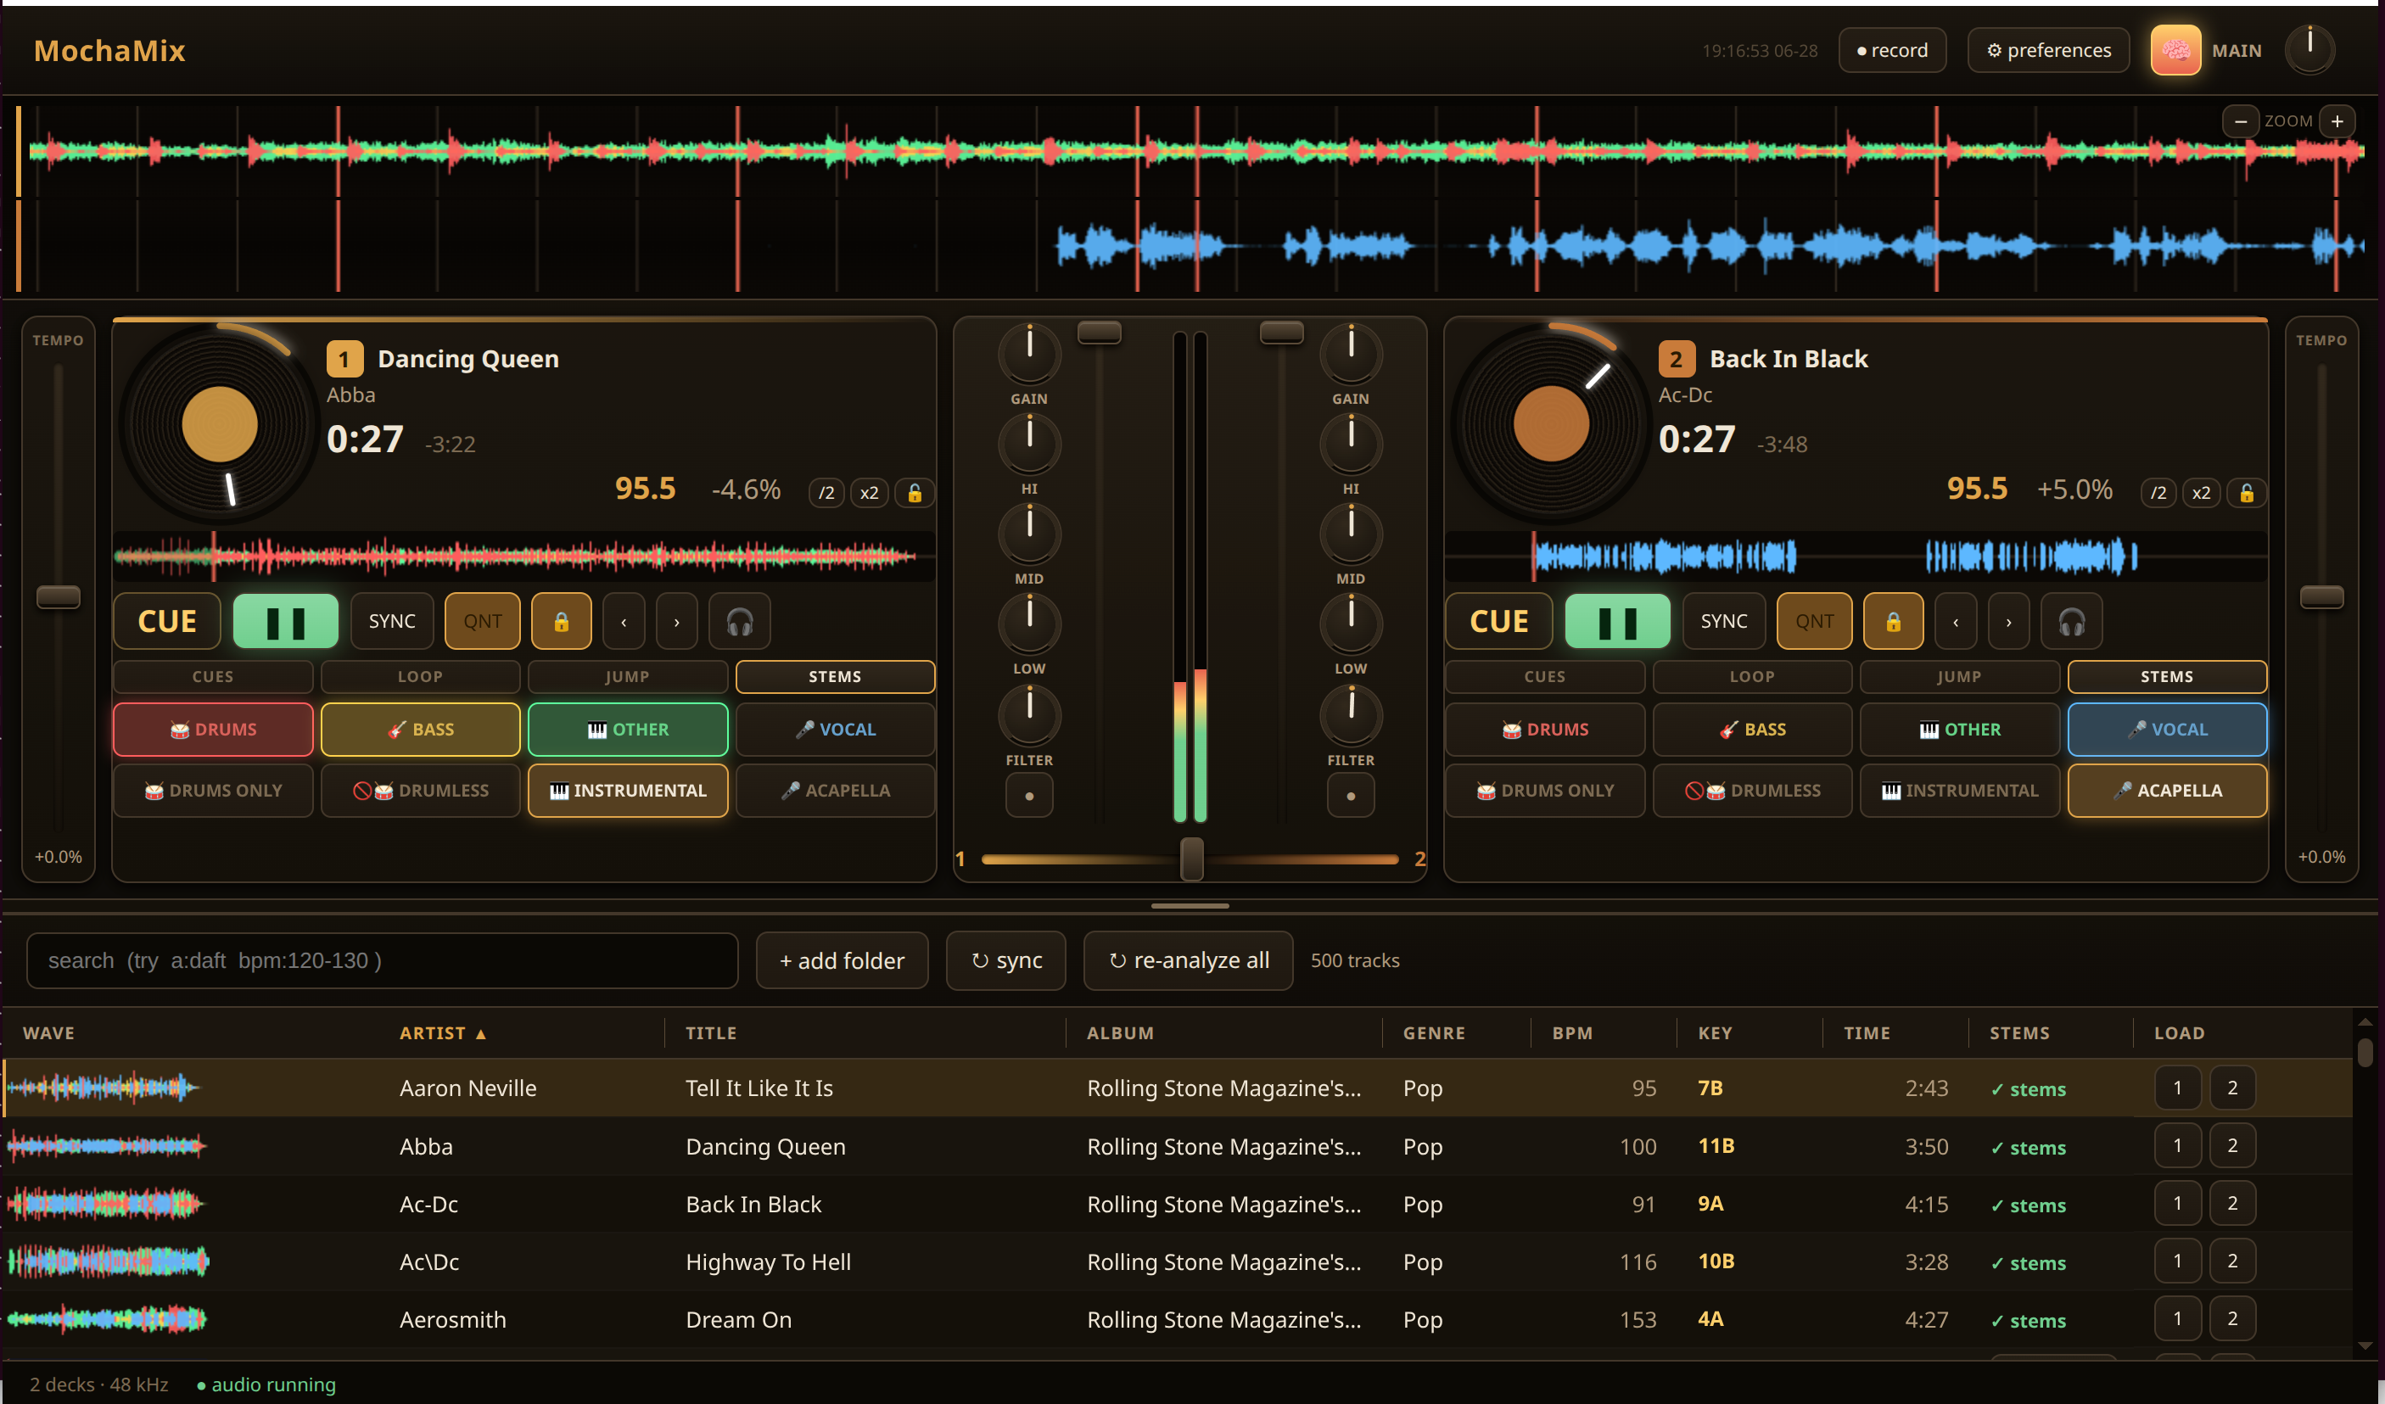Click deck 1 tempo slider handle
Viewport: 2385px width, 1404px height.
click(58, 597)
